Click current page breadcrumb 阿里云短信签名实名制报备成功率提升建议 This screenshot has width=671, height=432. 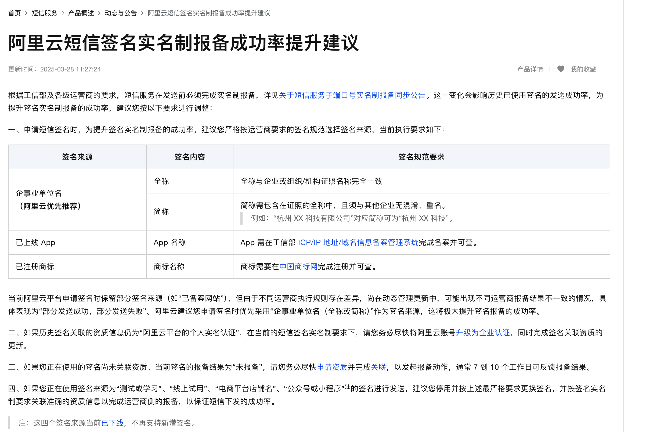[x=209, y=13]
